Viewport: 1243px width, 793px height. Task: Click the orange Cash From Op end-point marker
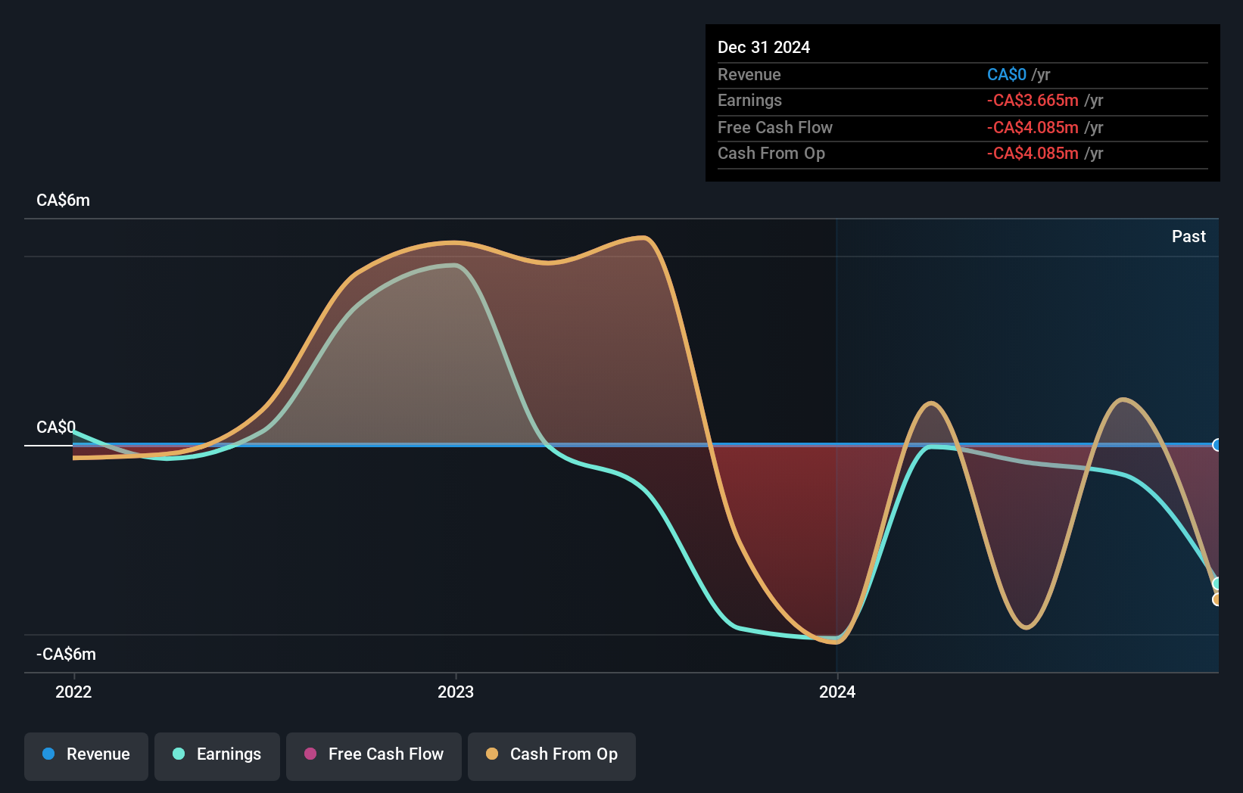coord(1217,599)
